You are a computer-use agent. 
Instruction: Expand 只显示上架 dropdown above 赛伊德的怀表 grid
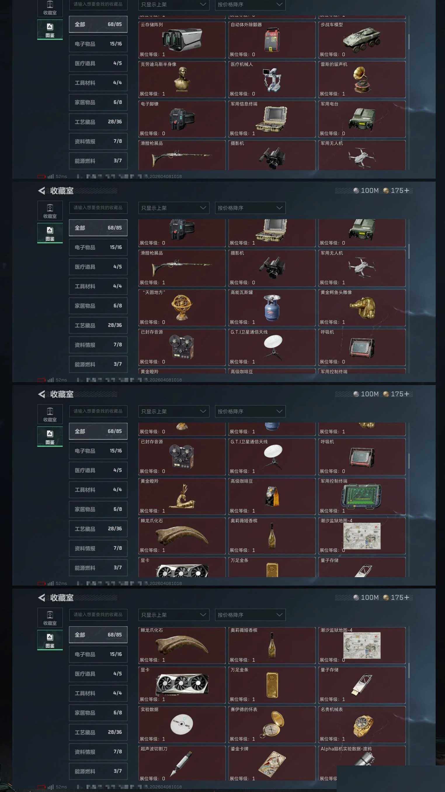(x=173, y=615)
